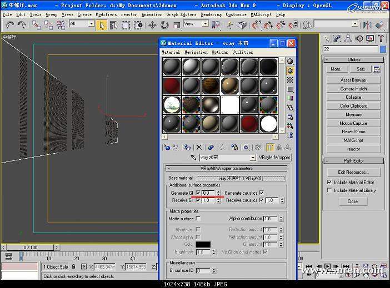Viewport: 390px width, 288px height.
Task: Click Pick Material from Object eyedropper
Action: click(x=193, y=157)
